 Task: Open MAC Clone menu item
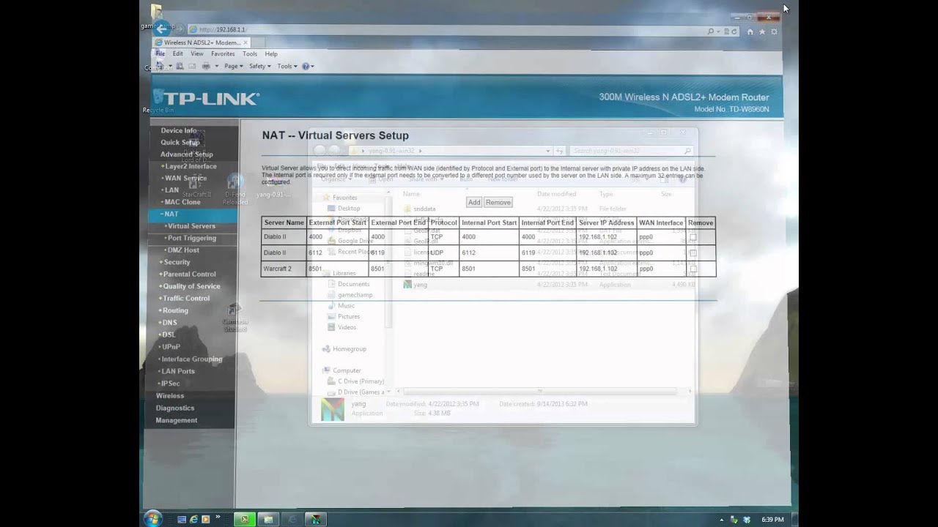(182, 202)
